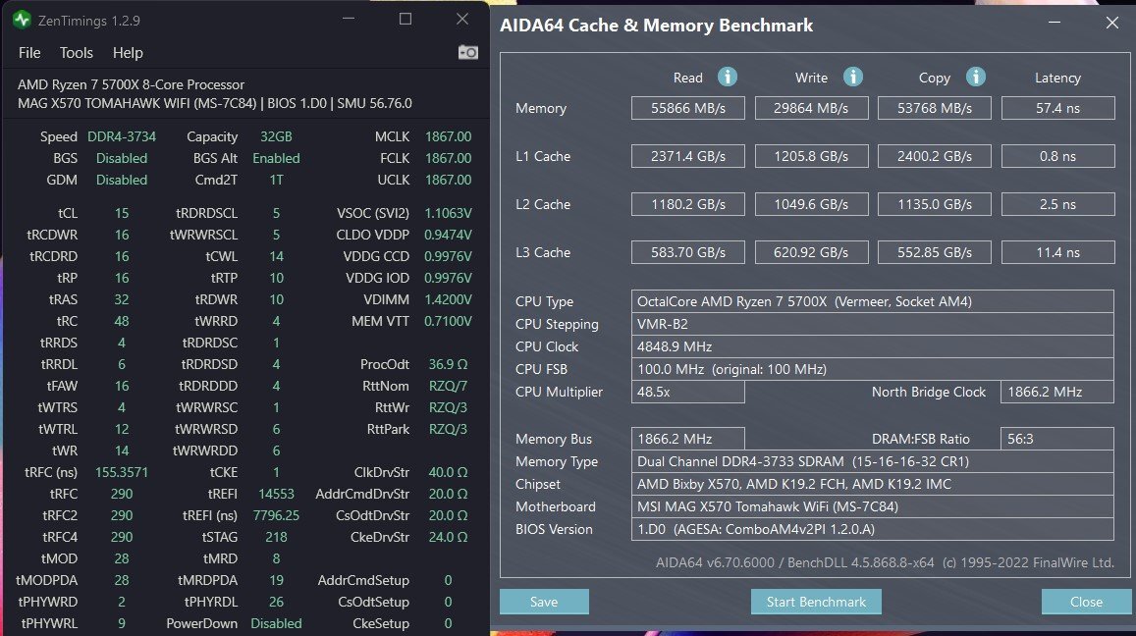Click DRAM:FSB Ratio 56:3 field
The height and width of the screenshot is (636, 1136).
tap(1057, 439)
